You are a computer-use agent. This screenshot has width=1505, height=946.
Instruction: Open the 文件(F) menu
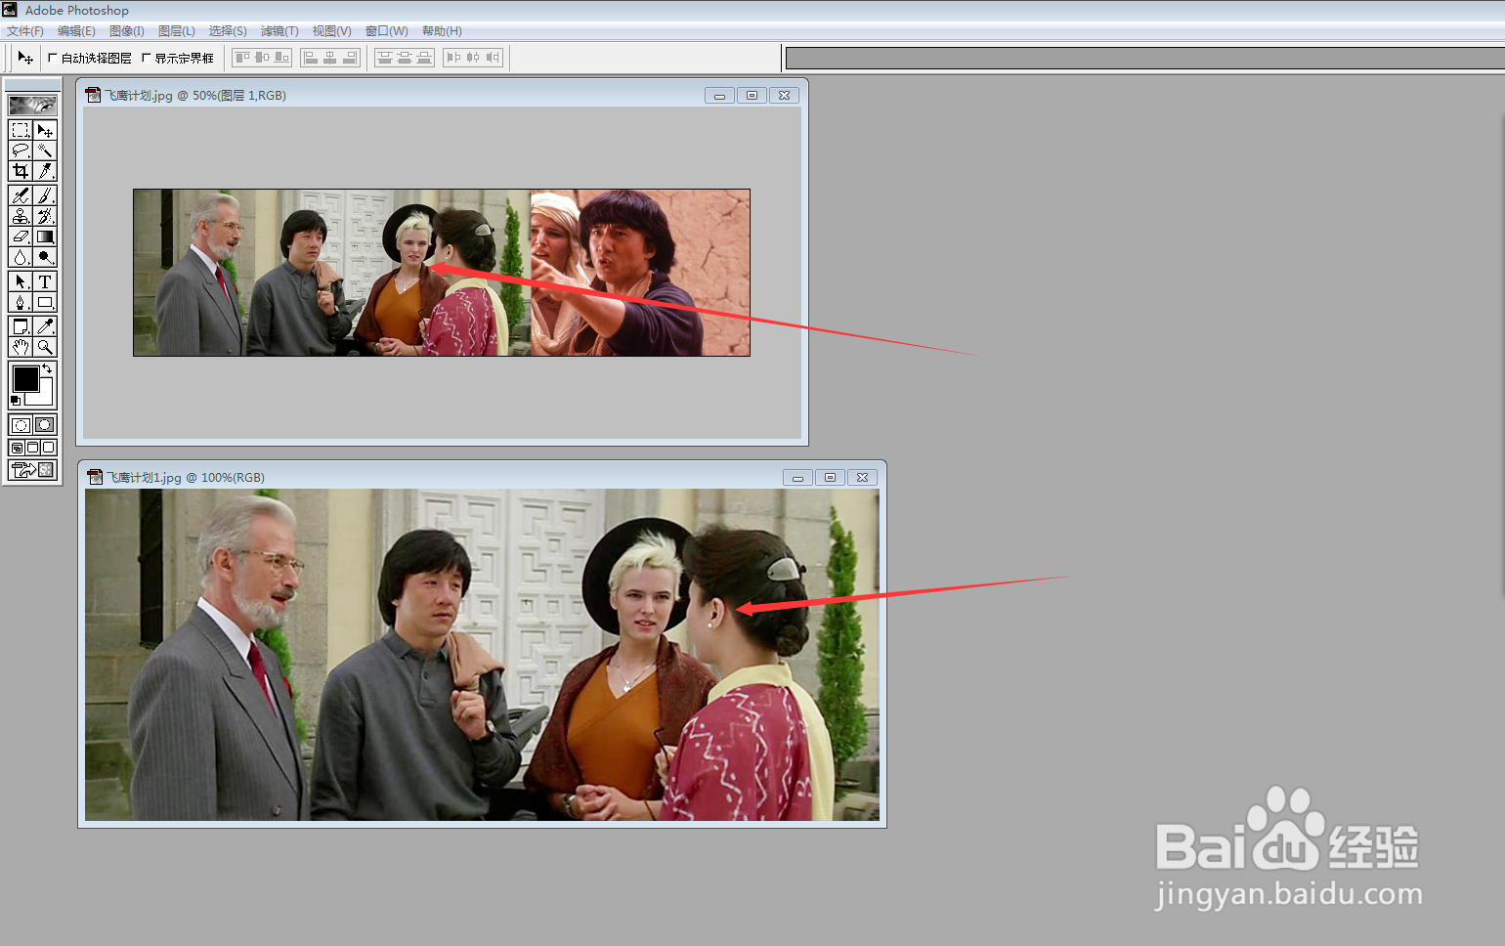click(25, 31)
